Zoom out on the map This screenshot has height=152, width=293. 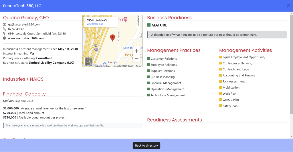(136, 59)
